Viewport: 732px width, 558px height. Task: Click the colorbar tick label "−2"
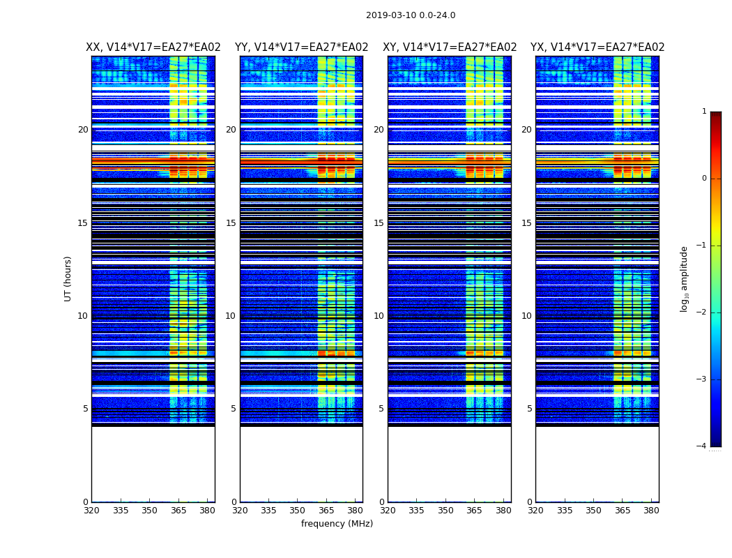(x=701, y=312)
